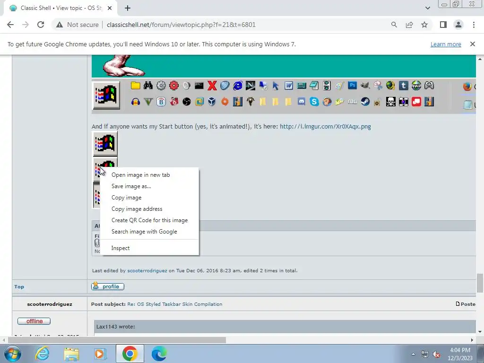The width and height of the screenshot is (484, 363).
Task: Click the forward navigation arrow
Action: tap(26, 25)
